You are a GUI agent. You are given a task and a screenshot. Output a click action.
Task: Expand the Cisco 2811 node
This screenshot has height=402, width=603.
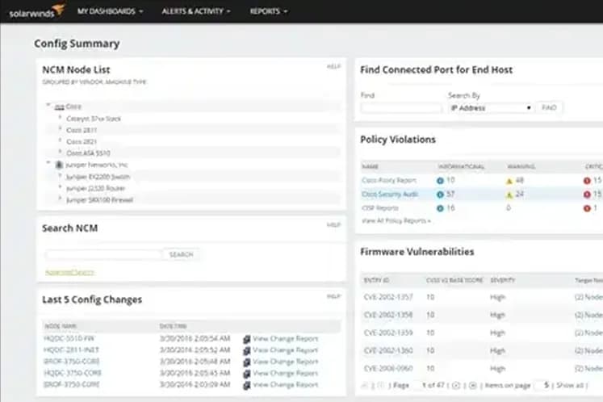pos(60,128)
